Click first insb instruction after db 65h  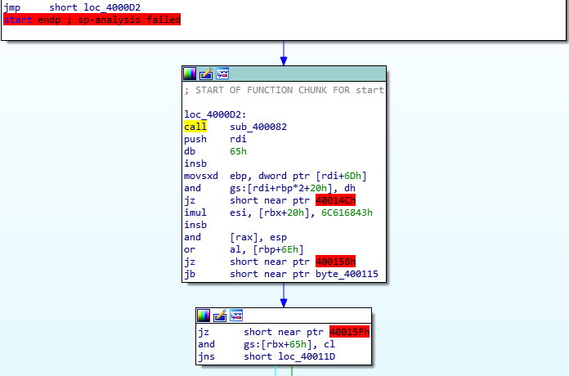point(195,163)
